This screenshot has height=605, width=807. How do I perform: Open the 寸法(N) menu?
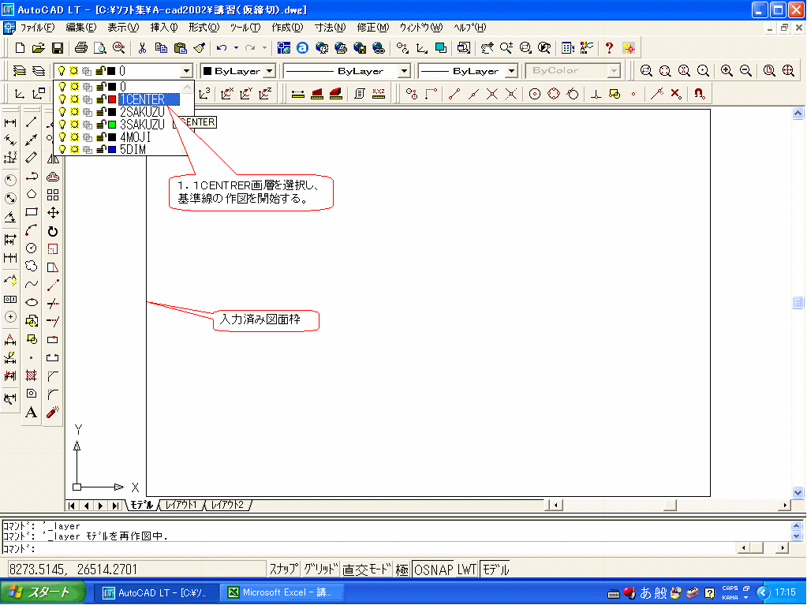pos(330,28)
